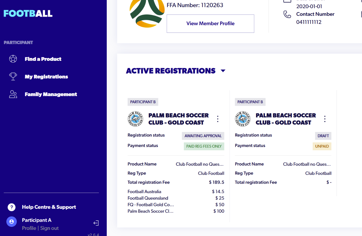The image size is (362, 236).
Task: Open the Profile link
Action: 29,228
